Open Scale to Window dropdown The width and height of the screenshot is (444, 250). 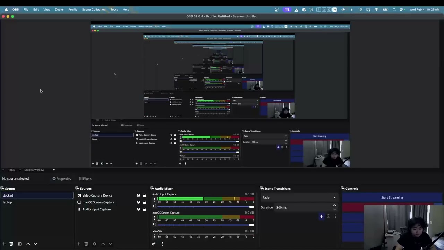click(x=39, y=170)
